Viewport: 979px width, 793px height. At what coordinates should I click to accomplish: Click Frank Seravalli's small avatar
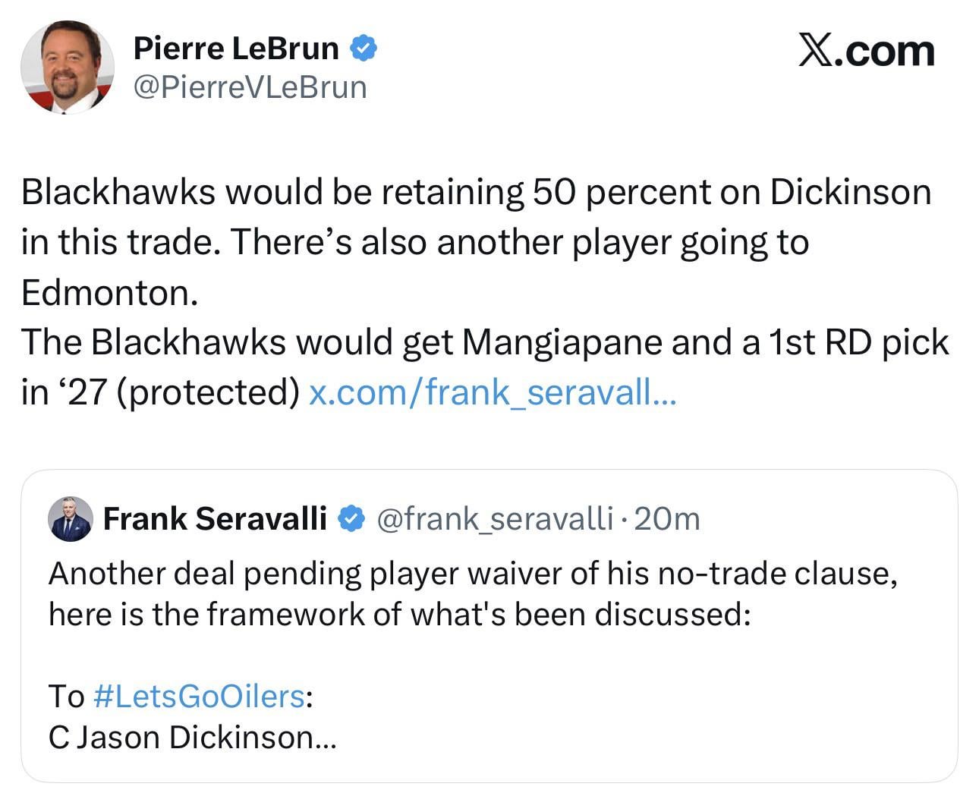tap(71, 519)
